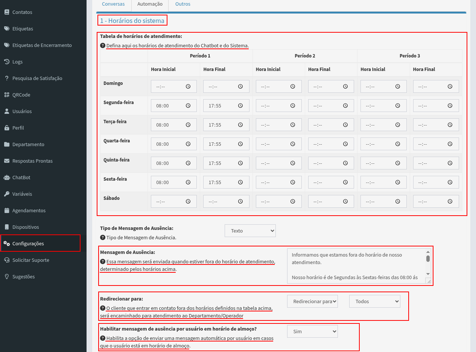Select the Solicitar Suporte headset icon
Viewport: 476px width, 352px height.
click(x=6, y=260)
